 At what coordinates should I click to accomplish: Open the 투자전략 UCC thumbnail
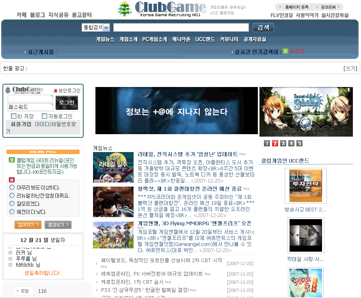(x=306, y=186)
